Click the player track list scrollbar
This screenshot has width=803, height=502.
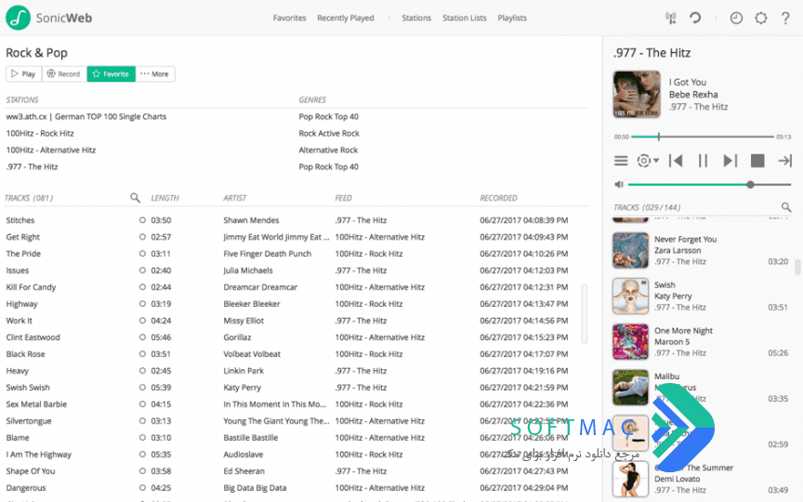click(x=797, y=267)
